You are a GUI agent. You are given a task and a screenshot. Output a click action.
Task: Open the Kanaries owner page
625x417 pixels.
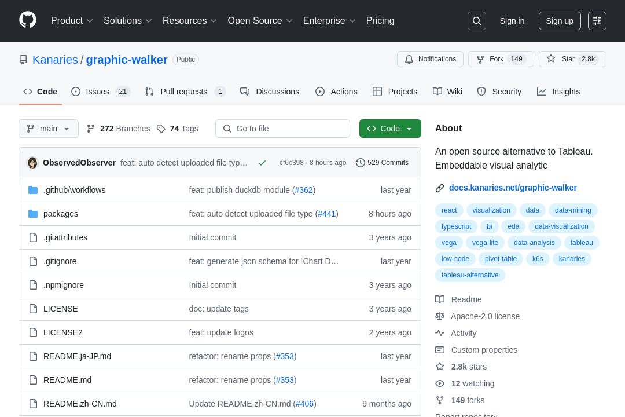click(56, 60)
